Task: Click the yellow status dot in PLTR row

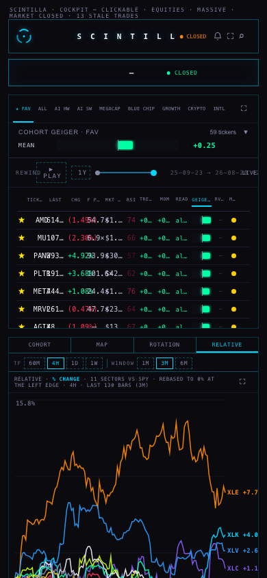Action: [x=233, y=273]
